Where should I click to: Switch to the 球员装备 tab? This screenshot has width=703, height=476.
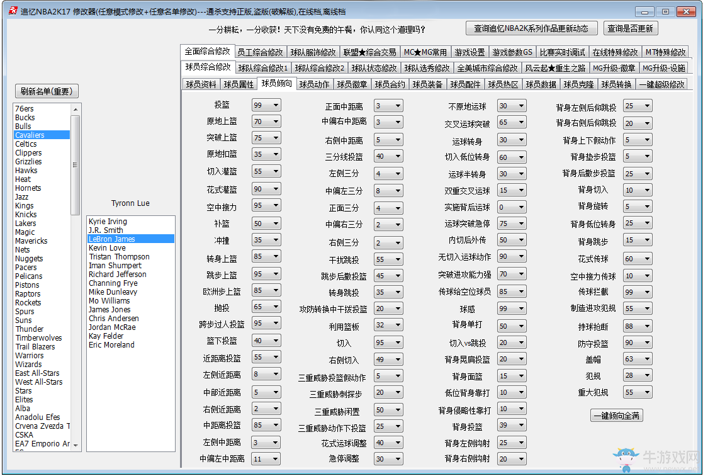point(427,84)
